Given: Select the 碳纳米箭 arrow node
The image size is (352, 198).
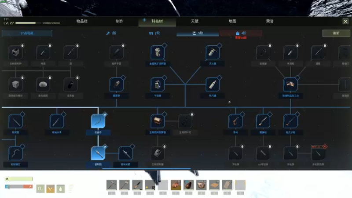Looking at the screenshot, I should click(x=125, y=153).
